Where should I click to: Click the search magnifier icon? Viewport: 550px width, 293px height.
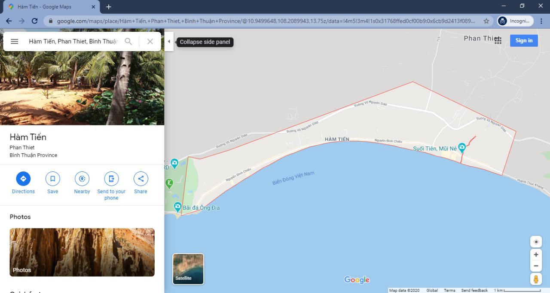coord(128,42)
